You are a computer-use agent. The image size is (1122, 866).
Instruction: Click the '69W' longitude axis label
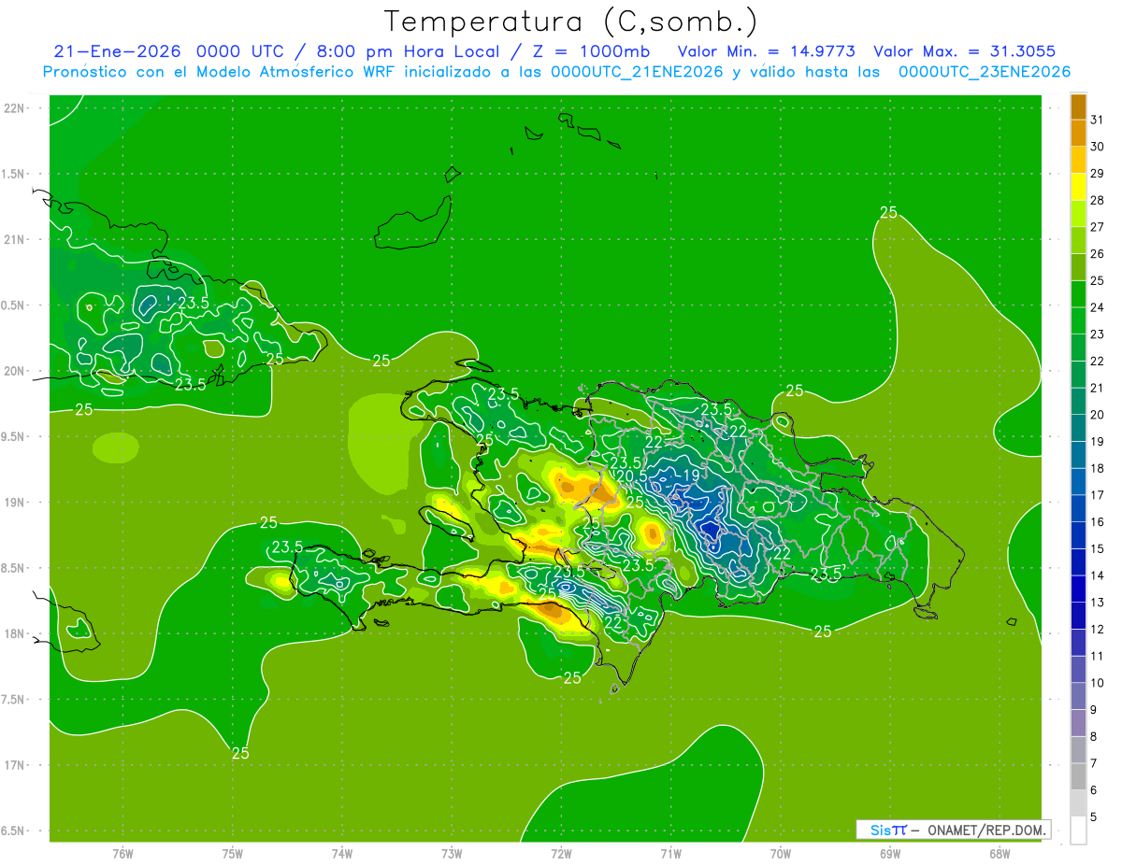(x=889, y=854)
